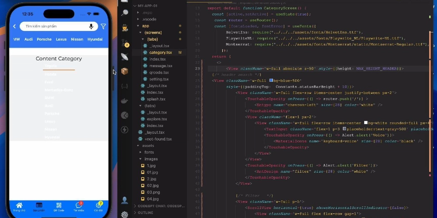
Task: Select Porsche in the blue brand bar
Action: (x=44, y=40)
